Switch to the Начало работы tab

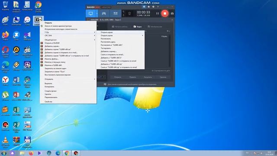coord(119,27)
